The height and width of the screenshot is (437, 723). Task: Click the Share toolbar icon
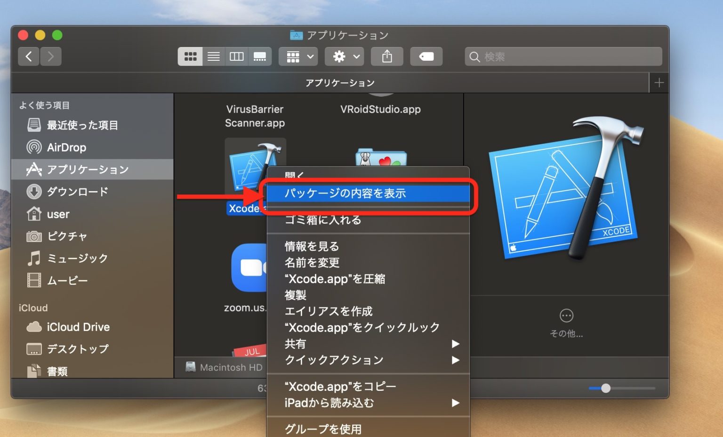pos(387,56)
